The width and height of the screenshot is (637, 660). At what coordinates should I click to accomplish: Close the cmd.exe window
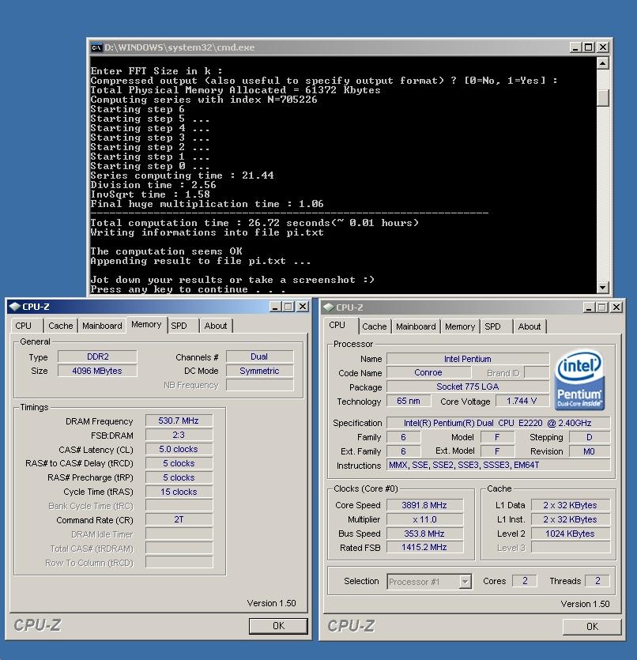603,47
